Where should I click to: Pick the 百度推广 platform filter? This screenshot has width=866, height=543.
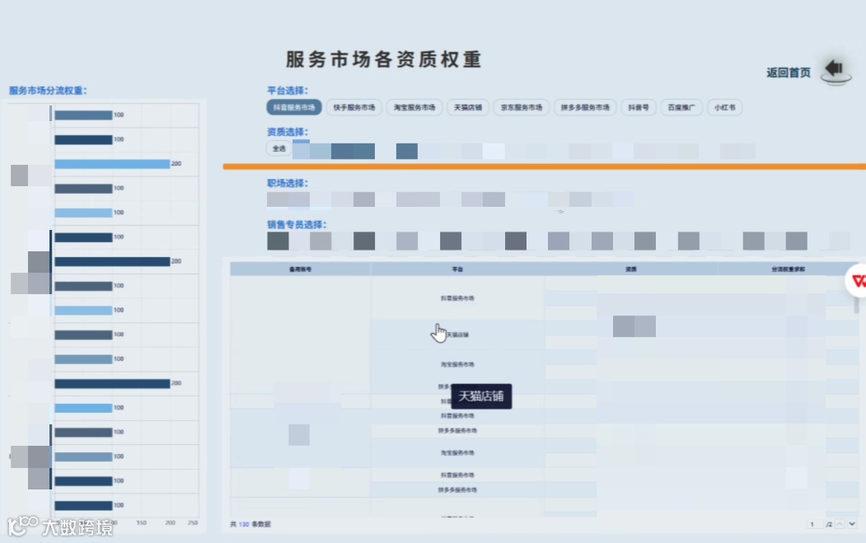point(681,107)
